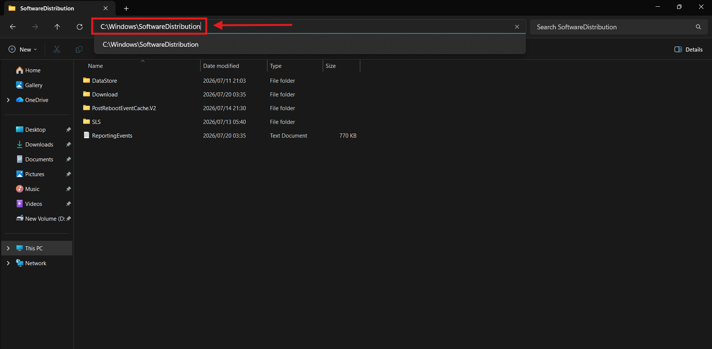Open a new tab with plus button
This screenshot has width=712, height=349.
[x=126, y=8]
